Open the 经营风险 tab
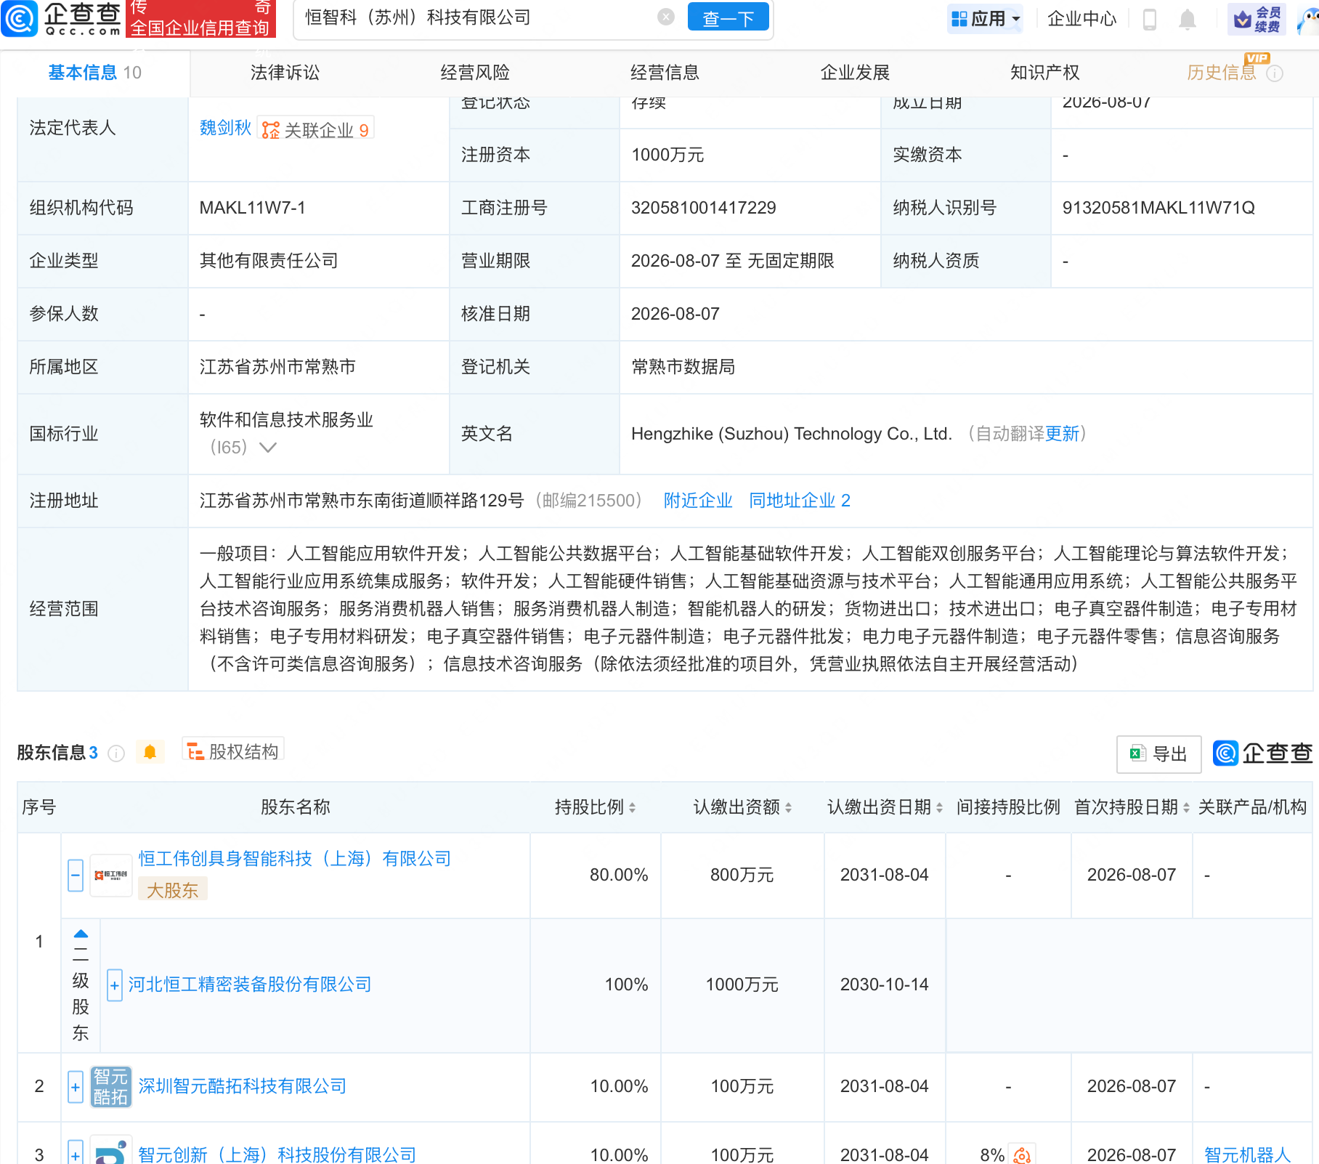 click(x=475, y=73)
